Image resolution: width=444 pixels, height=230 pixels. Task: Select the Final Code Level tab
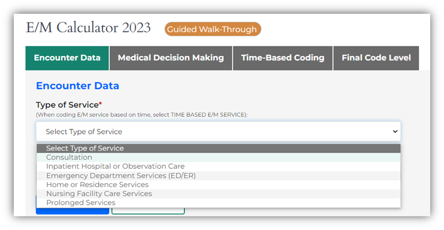pos(376,58)
